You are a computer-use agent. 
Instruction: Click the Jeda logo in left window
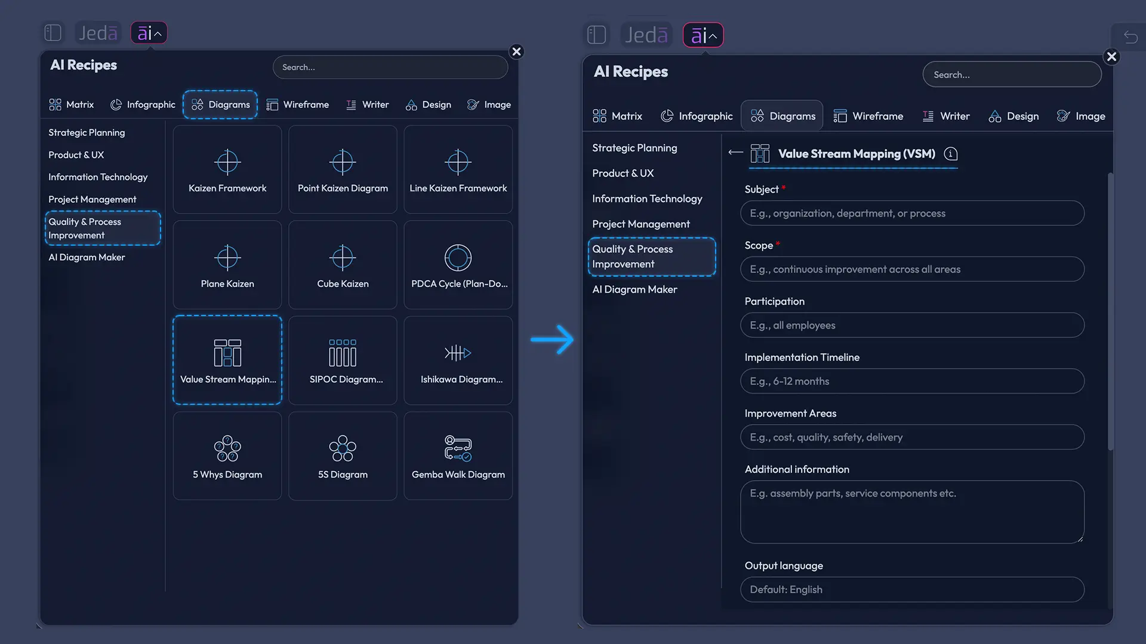(98, 33)
